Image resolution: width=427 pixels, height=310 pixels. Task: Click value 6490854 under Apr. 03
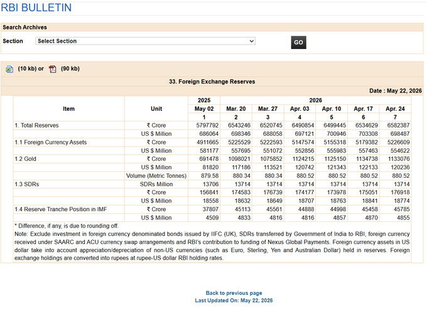pos(303,125)
